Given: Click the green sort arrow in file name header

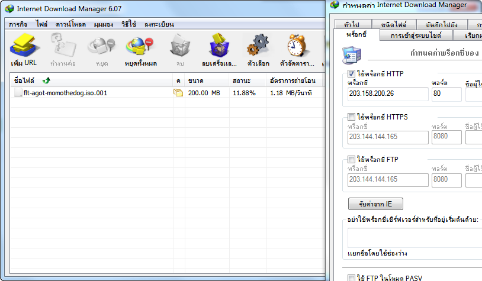Looking at the screenshot, I should point(46,80).
